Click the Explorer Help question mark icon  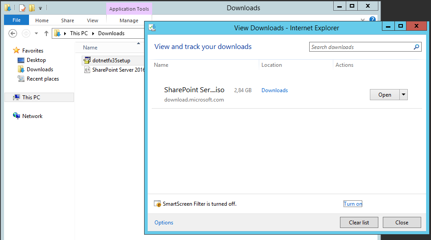click(x=373, y=19)
